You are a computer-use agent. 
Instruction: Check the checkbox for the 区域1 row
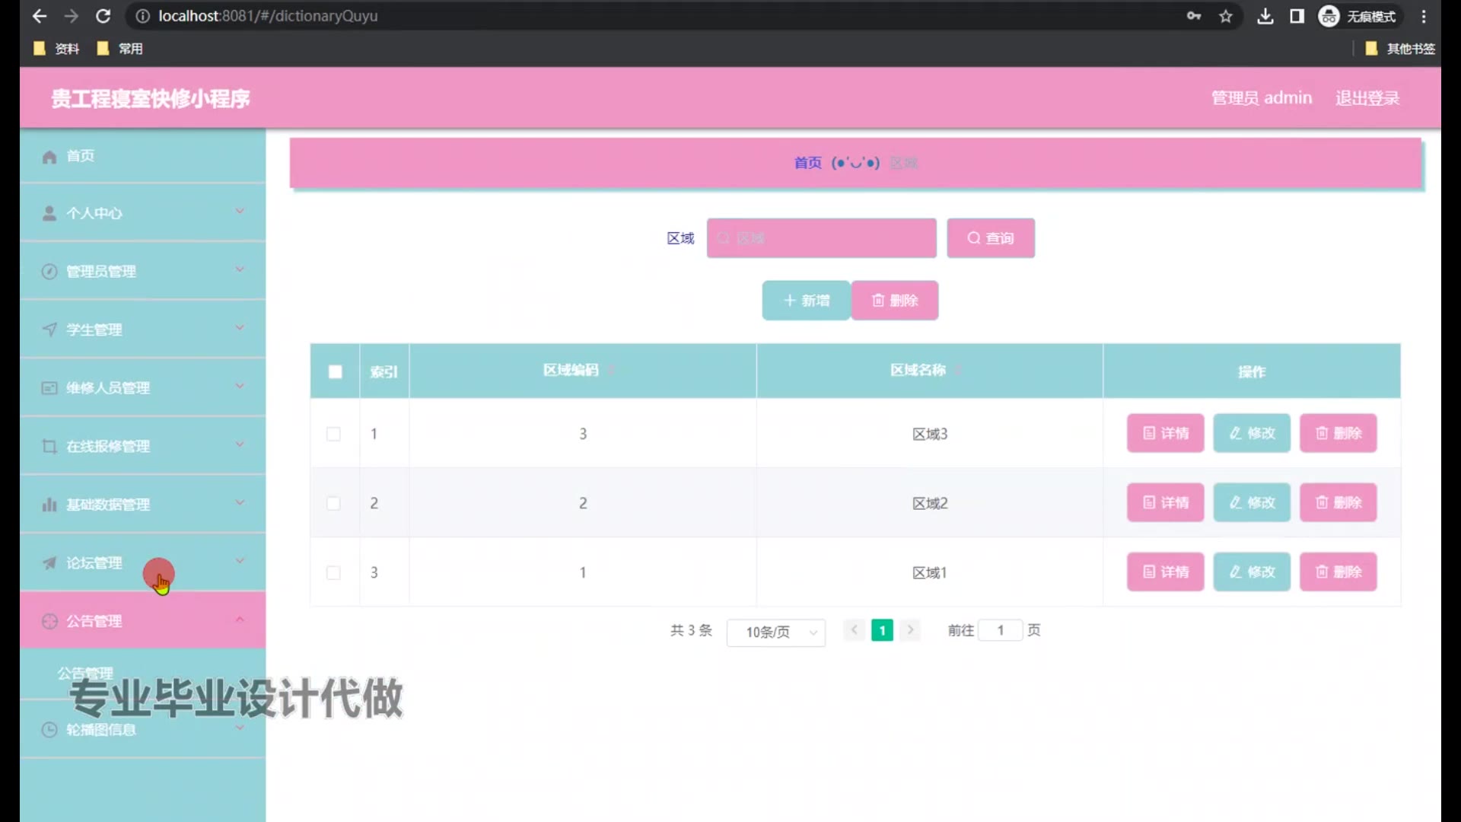coord(333,572)
